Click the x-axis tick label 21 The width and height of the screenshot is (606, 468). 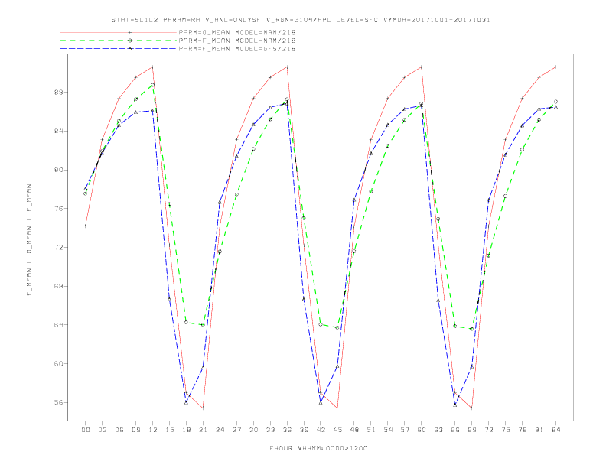click(203, 430)
